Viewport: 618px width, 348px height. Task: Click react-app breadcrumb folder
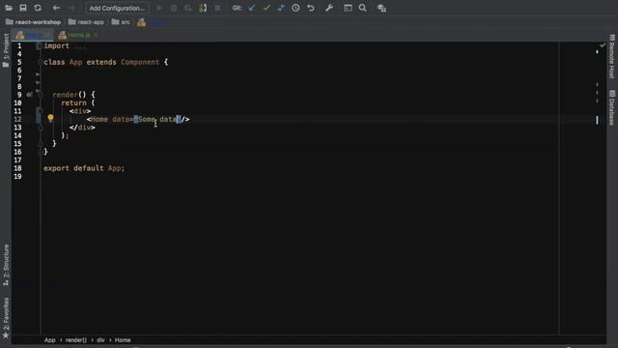point(86,22)
